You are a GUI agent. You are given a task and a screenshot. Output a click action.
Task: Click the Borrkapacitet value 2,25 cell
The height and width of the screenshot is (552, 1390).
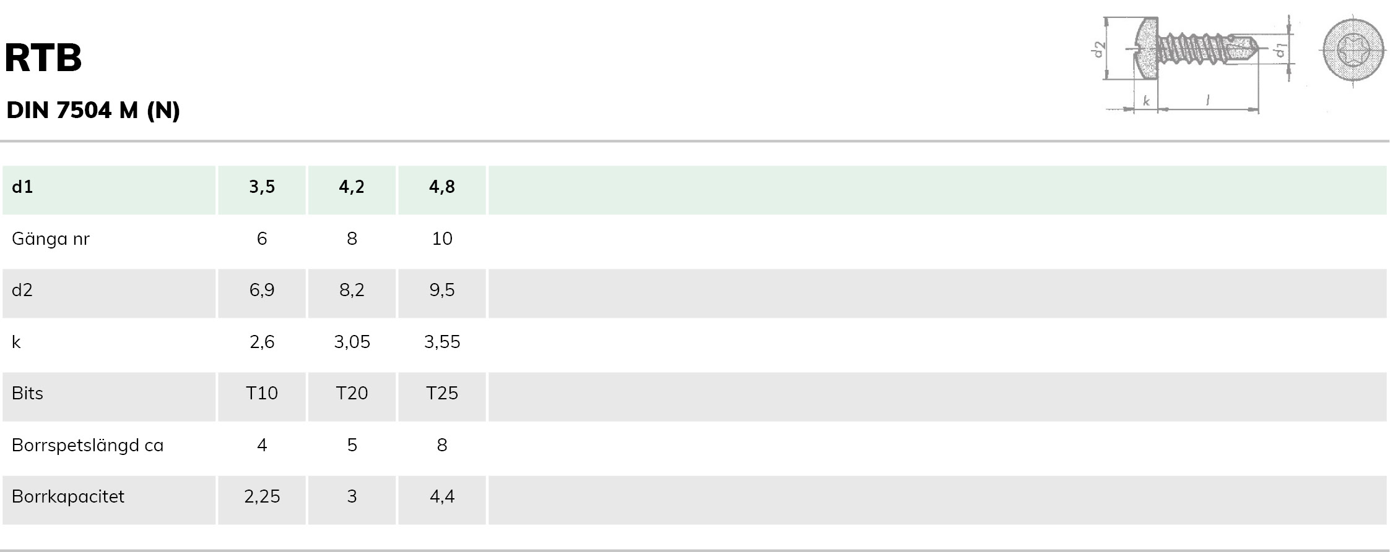pos(262,497)
